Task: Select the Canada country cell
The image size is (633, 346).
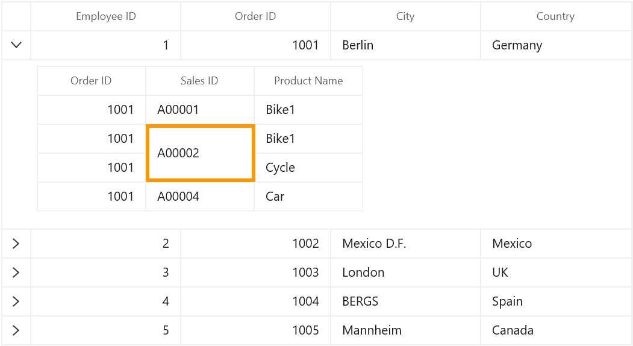Action: click(x=556, y=330)
